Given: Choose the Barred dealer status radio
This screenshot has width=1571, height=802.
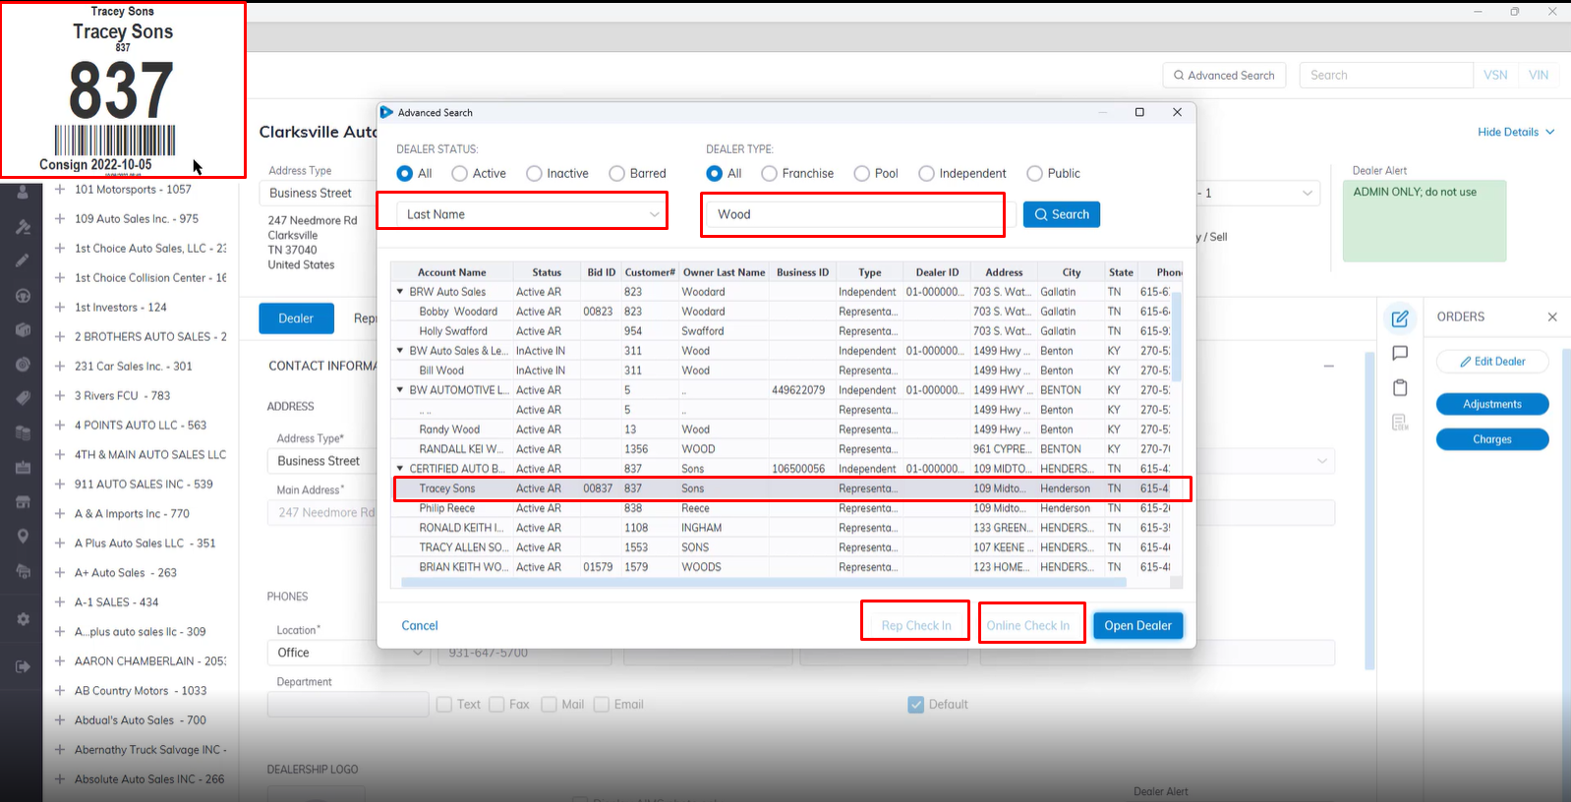Looking at the screenshot, I should tap(616, 174).
